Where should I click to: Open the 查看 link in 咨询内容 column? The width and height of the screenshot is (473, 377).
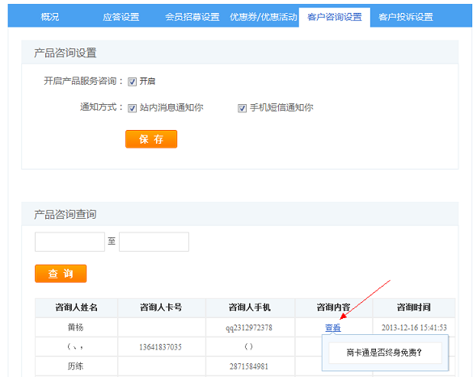coord(333,328)
